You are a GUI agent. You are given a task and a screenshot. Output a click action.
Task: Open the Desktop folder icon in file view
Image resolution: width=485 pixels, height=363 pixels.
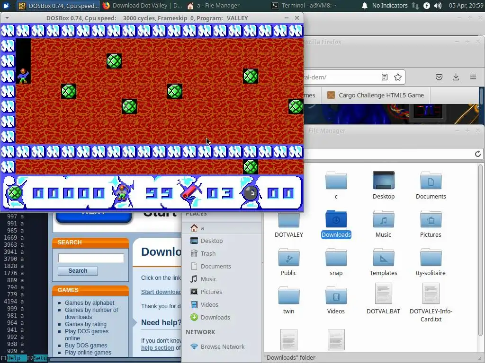pyautogui.click(x=384, y=185)
